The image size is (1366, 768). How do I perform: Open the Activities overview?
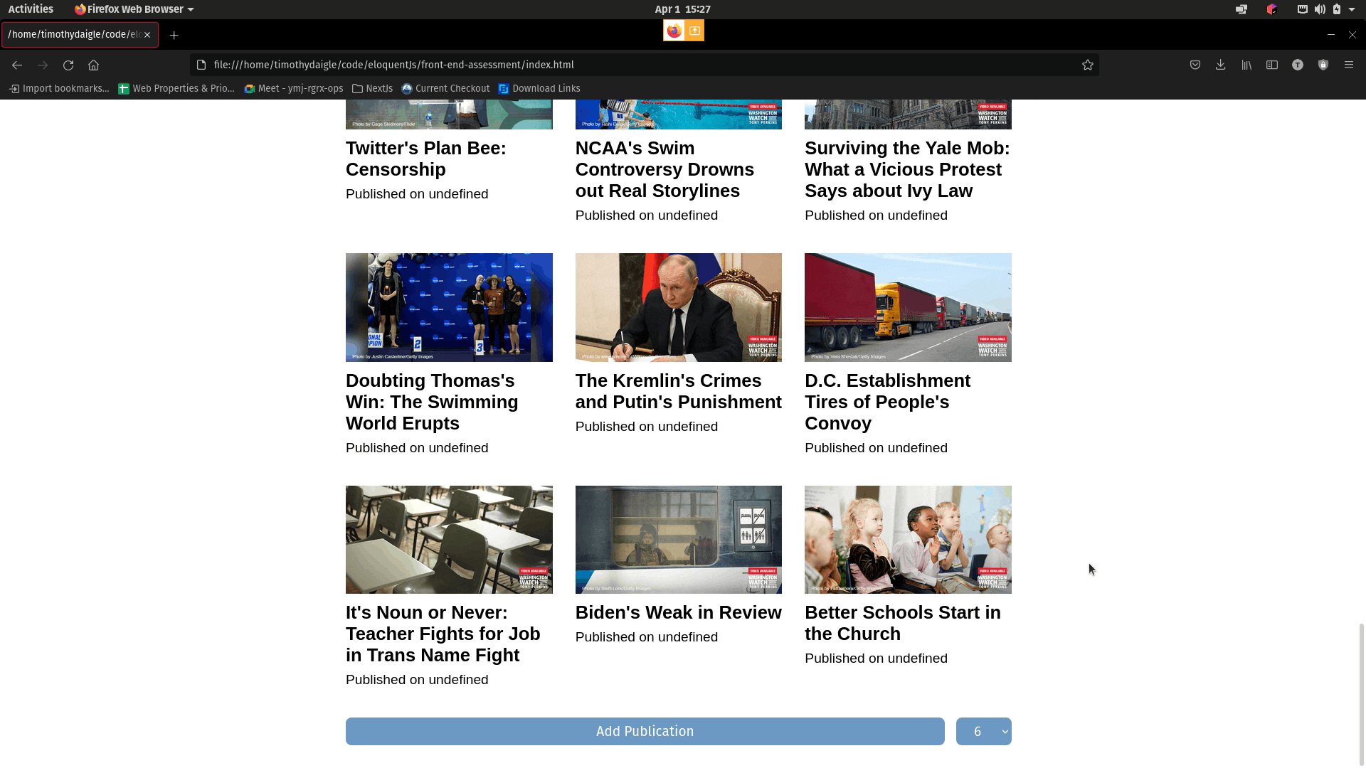tap(31, 9)
